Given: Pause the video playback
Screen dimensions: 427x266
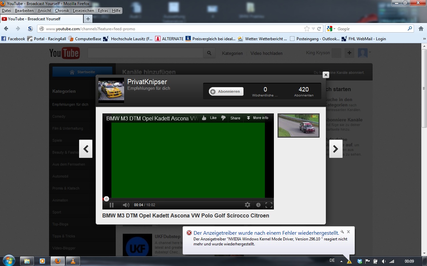Looking at the screenshot, I should coord(112,205).
